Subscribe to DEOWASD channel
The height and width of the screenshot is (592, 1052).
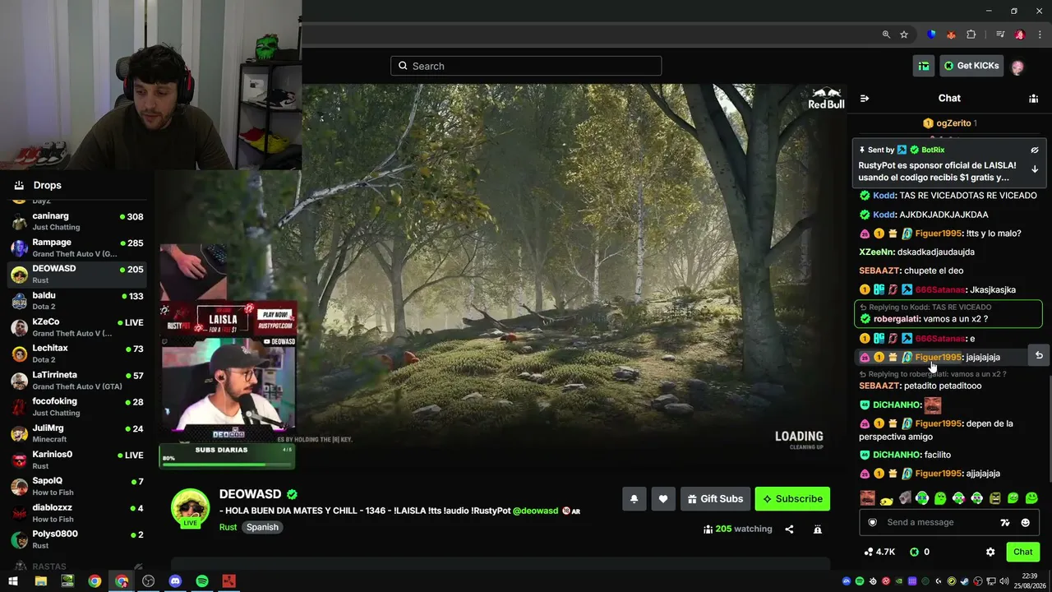[x=792, y=499]
